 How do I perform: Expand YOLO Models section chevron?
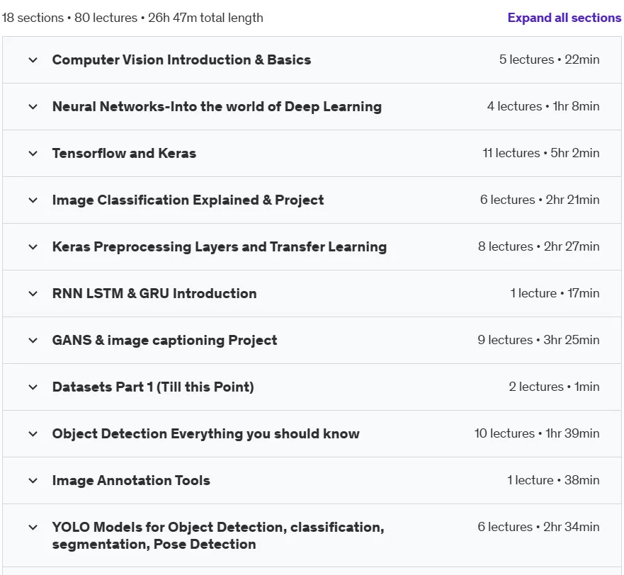[x=33, y=528]
